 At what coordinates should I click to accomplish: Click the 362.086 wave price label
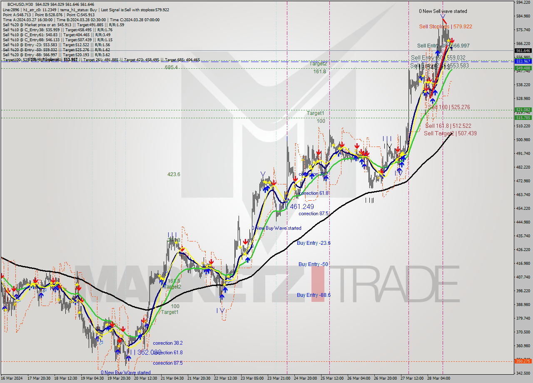pyautogui.click(x=149, y=352)
